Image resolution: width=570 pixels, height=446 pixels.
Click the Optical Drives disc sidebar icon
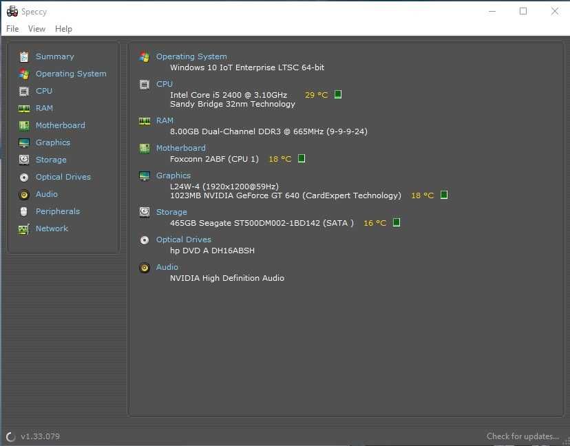click(24, 177)
